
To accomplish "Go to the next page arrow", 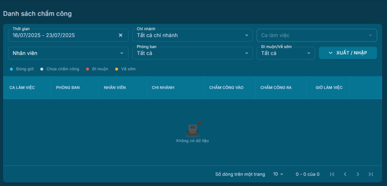I will point(358,174).
